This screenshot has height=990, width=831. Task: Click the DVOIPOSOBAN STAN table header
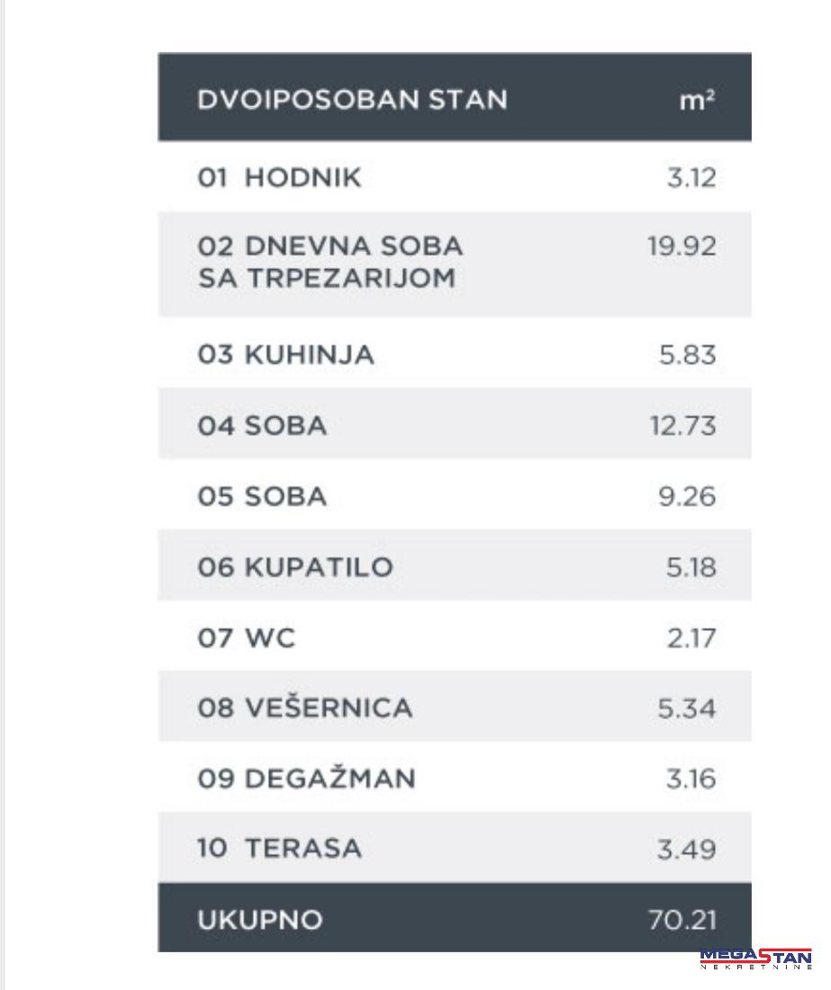[352, 99]
